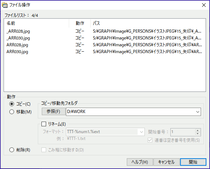
Task: Open help with ヘルプ(H) button
Action: coord(140,162)
